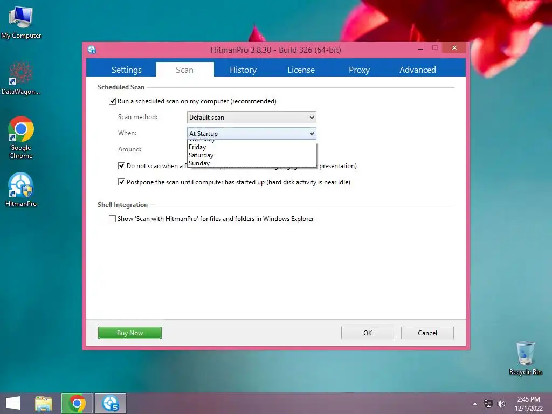The image size is (552, 414).
Task: Open the Proxy tab
Action: tap(359, 70)
